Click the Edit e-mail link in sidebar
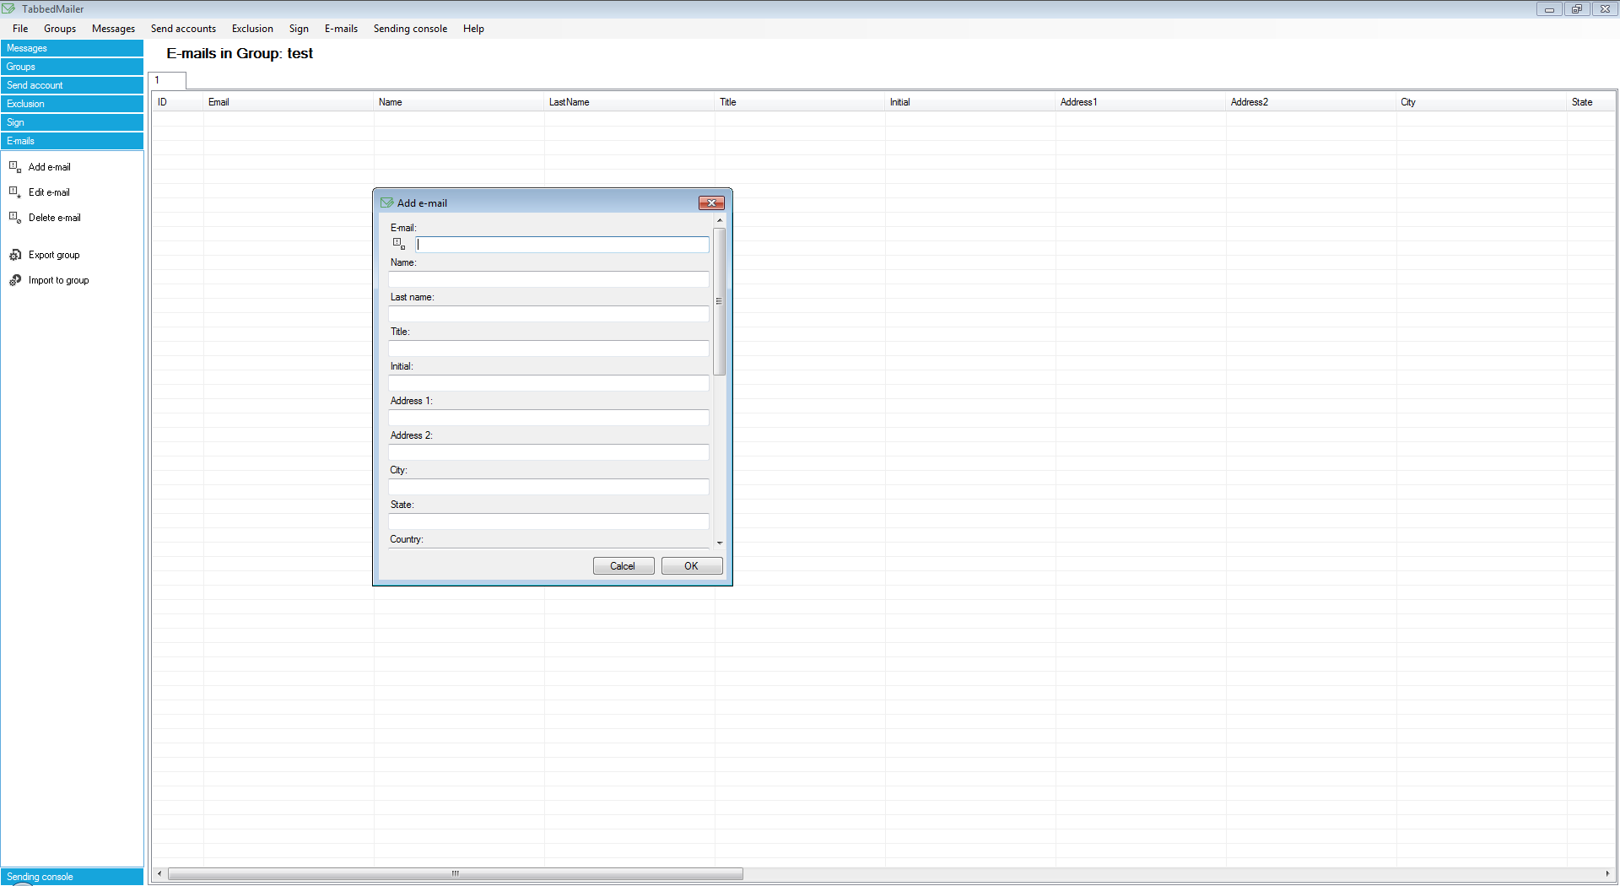Viewport: 1620px width, 886px height. (x=49, y=192)
